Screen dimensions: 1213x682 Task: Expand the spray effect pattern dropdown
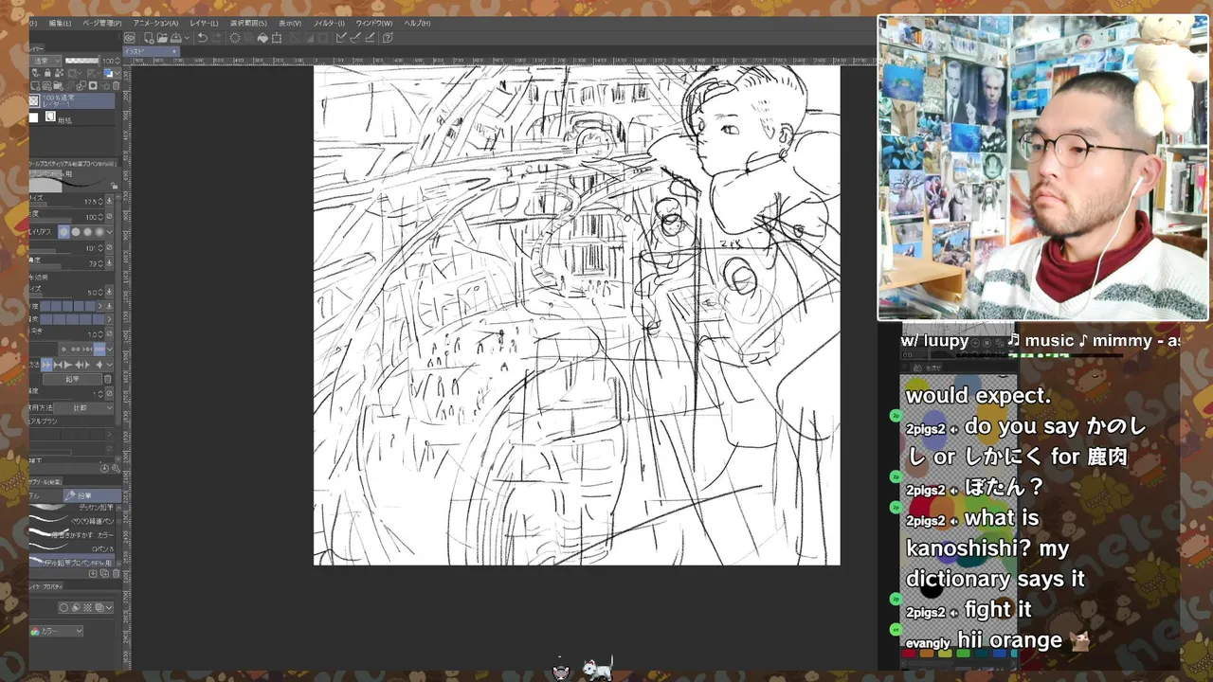(x=110, y=349)
